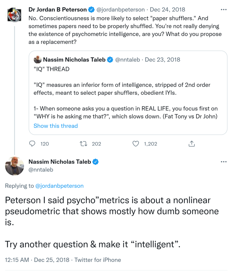The image size is (231, 274).
Task: Open the 12:15 AM Dec 25, 2018 timestamp
Action: 37,260
